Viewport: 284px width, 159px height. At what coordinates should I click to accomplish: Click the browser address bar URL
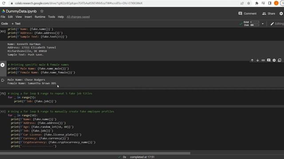pyautogui.click(x=79, y=3)
